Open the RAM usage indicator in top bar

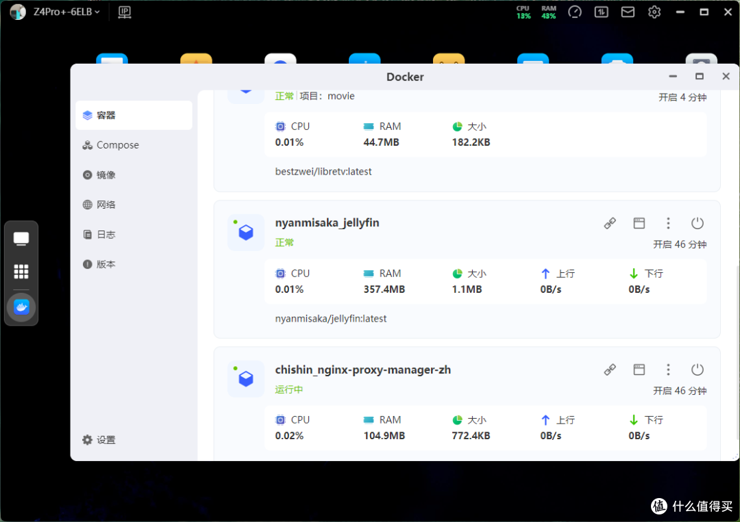548,12
